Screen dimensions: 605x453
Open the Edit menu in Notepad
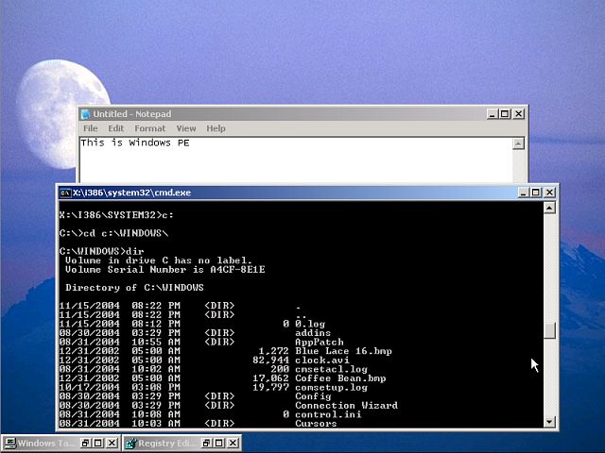115,128
